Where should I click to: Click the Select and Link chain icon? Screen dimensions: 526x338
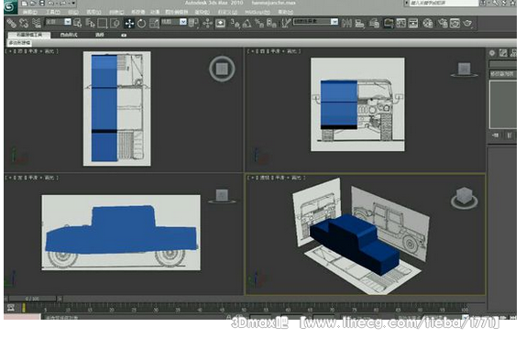point(12,23)
